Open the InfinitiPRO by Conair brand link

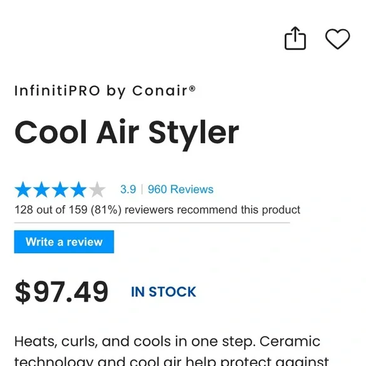(105, 91)
